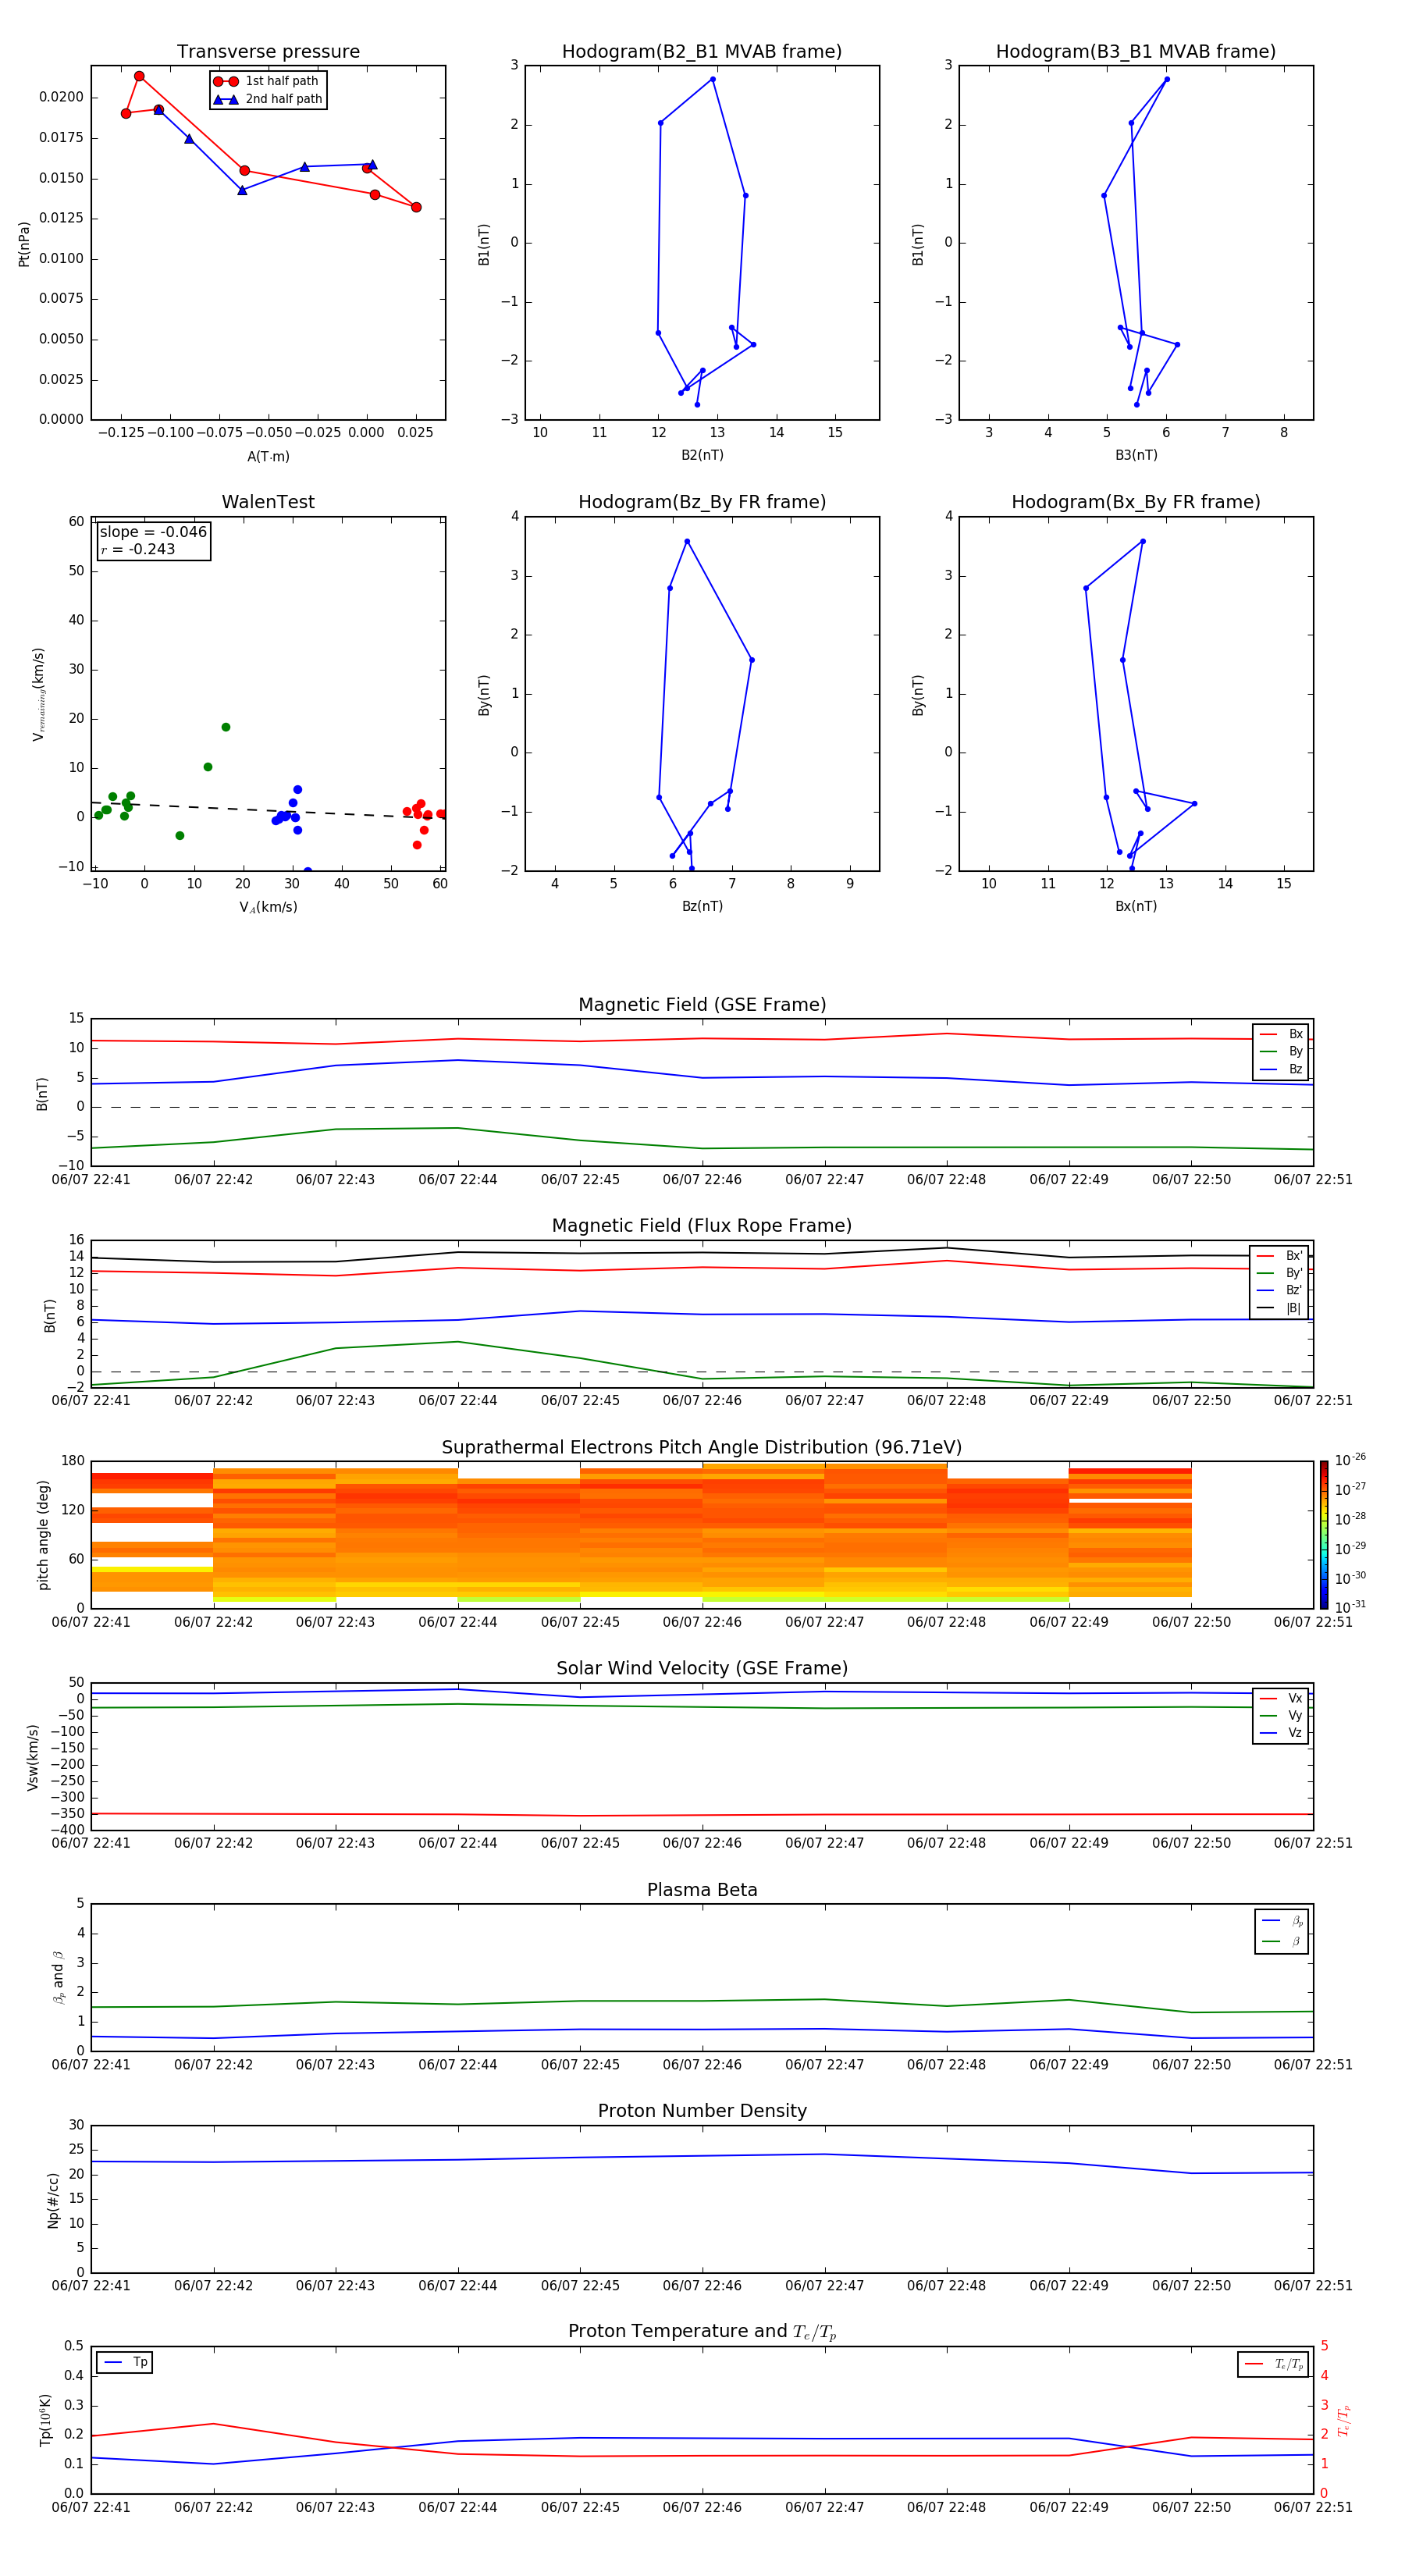Click the Tp legend in proton temperature panel

125,2362
